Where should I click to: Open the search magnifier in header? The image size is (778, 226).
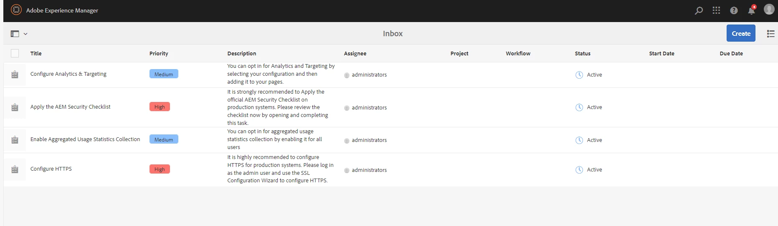(x=699, y=10)
